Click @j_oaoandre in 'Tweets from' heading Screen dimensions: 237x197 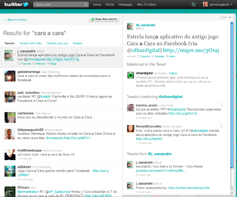pyautogui.click(x=160, y=154)
